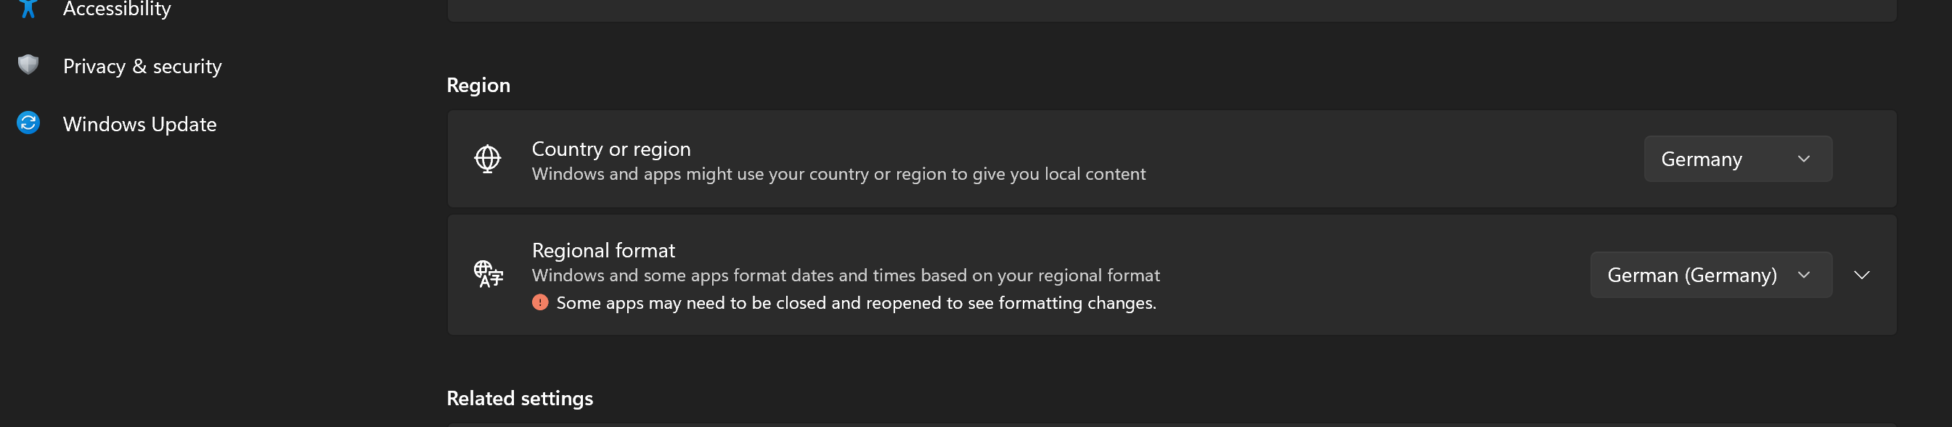Click the Accessibility icon in the sidebar
The width and height of the screenshot is (1952, 427).
coord(28,8)
